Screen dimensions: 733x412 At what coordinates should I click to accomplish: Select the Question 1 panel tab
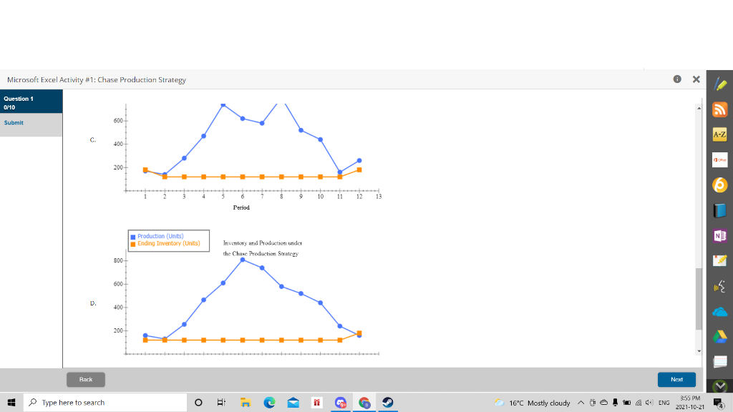click(x=31, y=101)
